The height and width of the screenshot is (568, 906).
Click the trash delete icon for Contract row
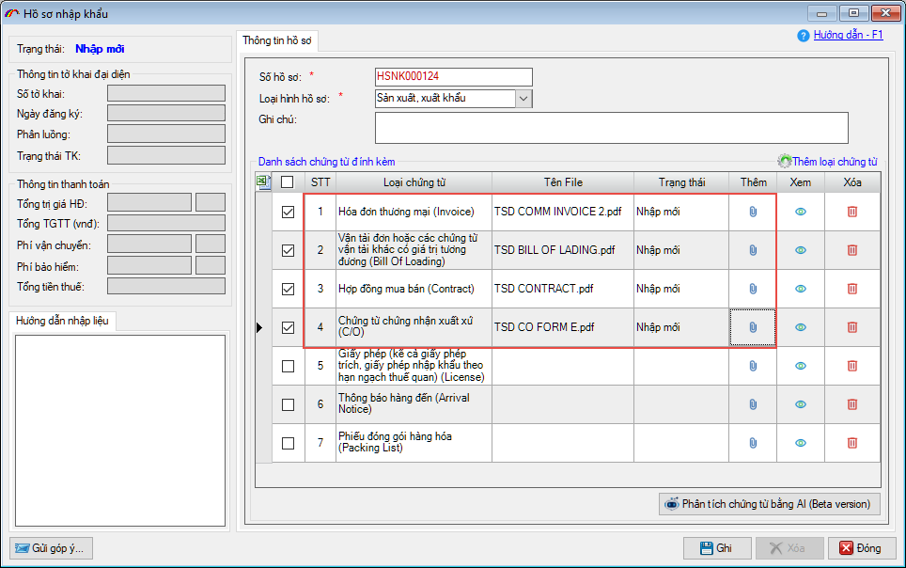852,289
